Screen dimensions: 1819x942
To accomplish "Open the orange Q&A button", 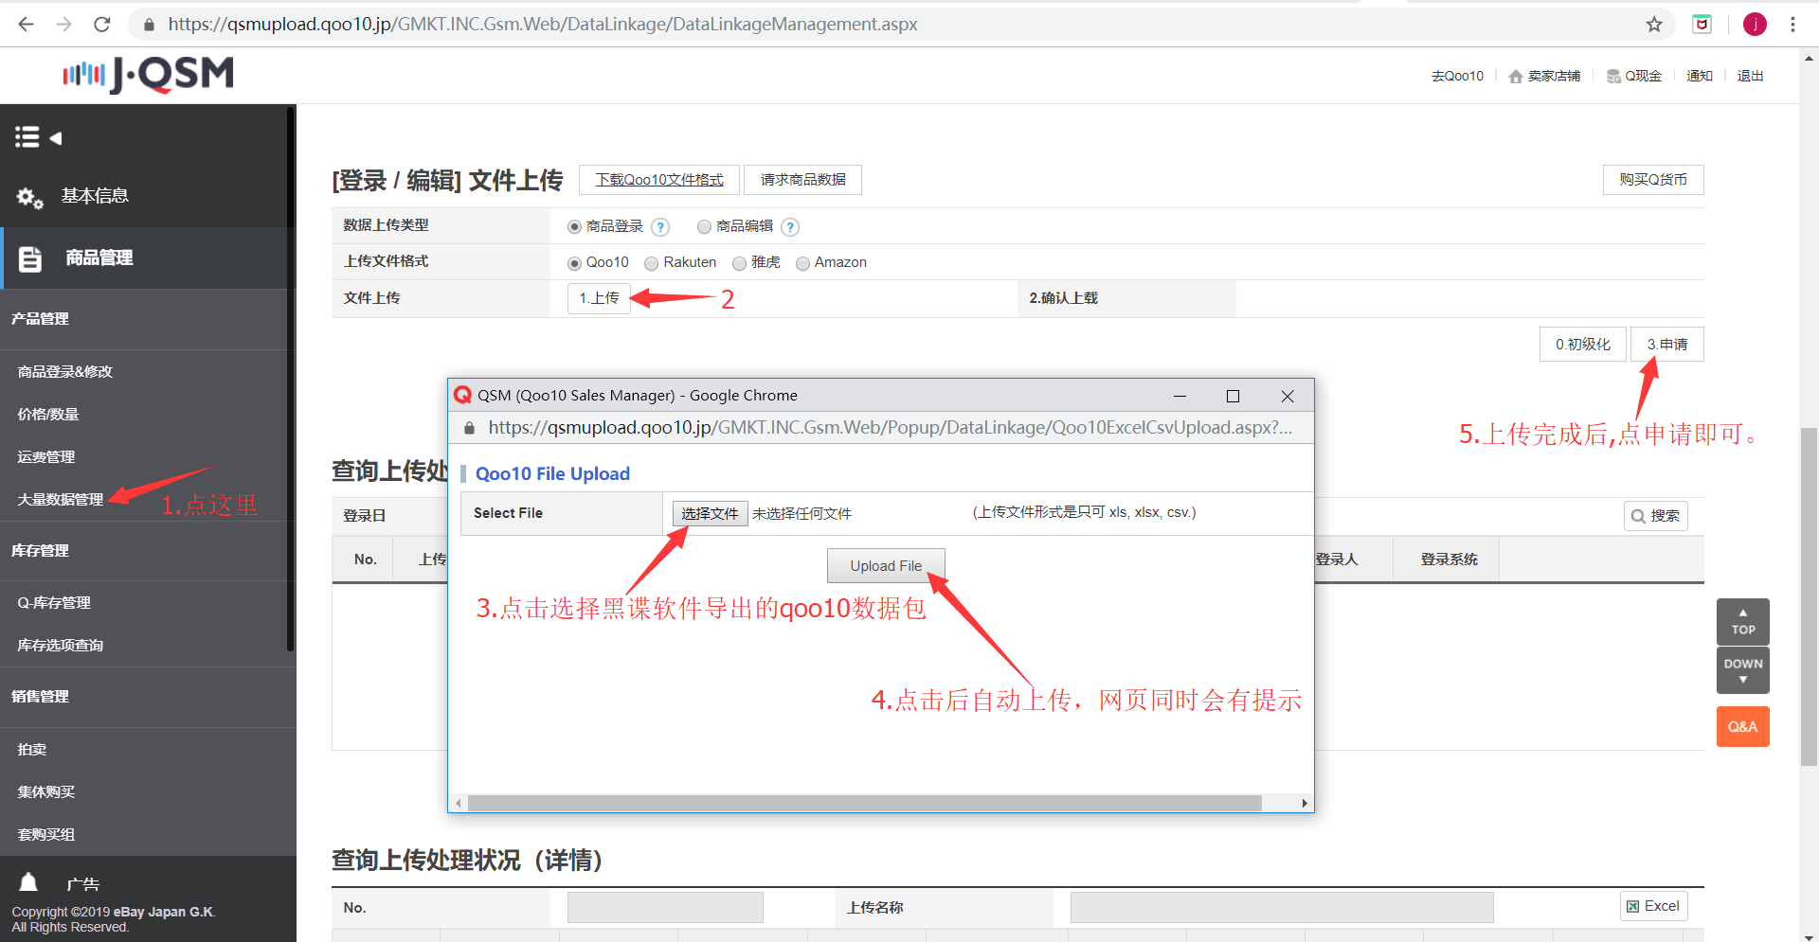I will (x=1743, y=726).
